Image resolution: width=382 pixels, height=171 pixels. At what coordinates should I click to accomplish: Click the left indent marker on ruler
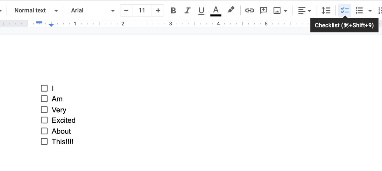click(51, 25)
